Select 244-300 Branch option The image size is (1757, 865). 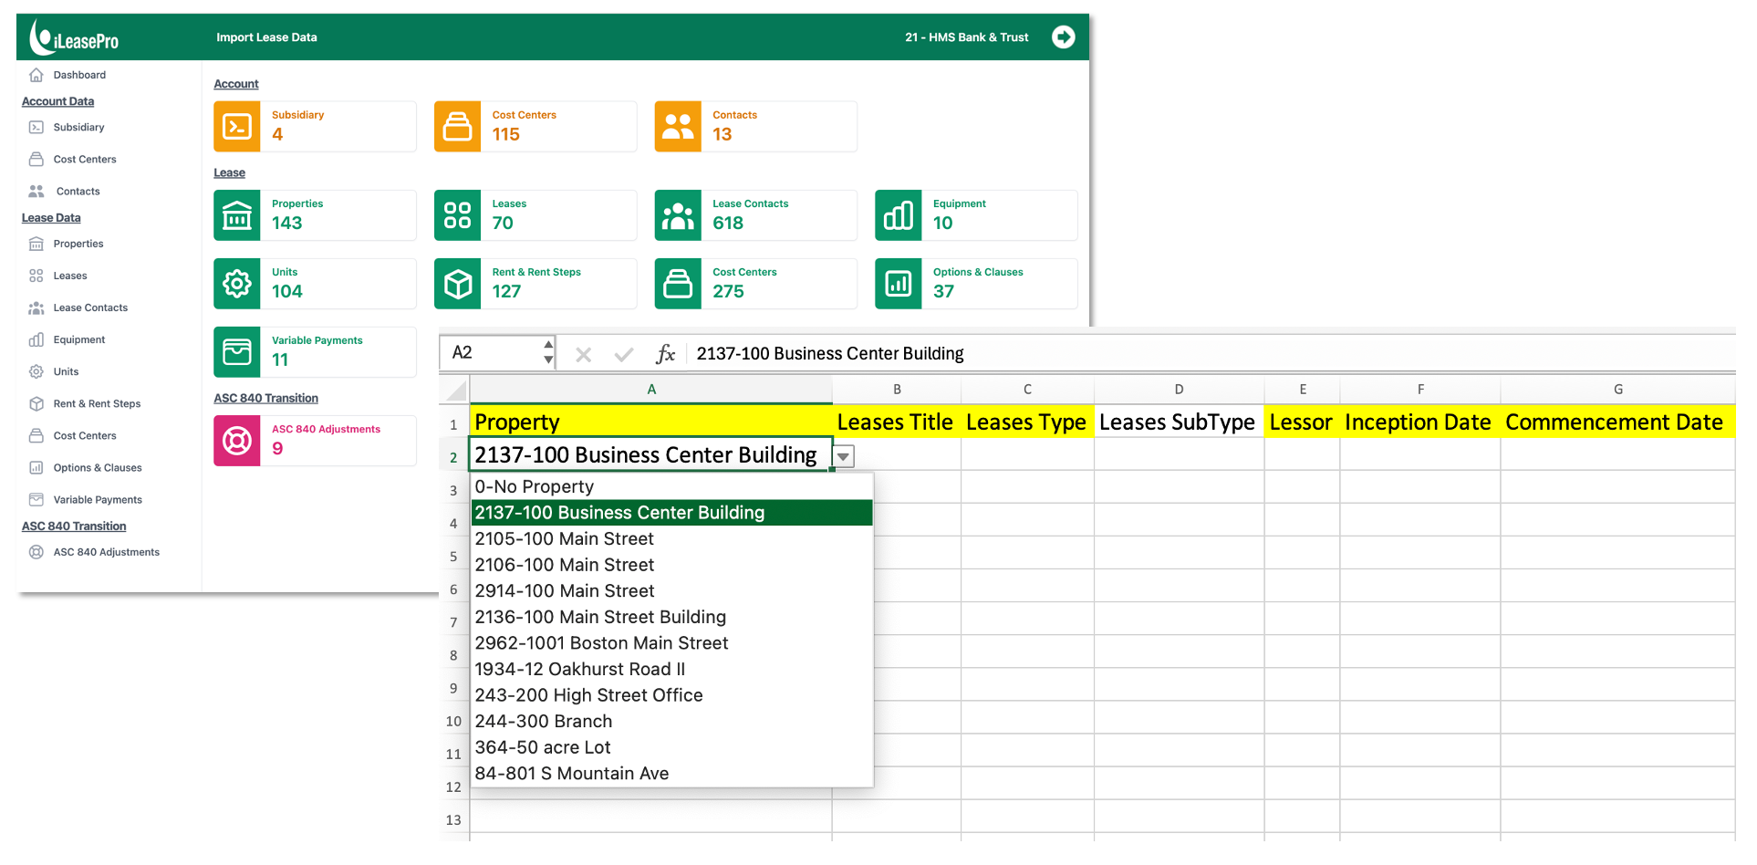671,721
